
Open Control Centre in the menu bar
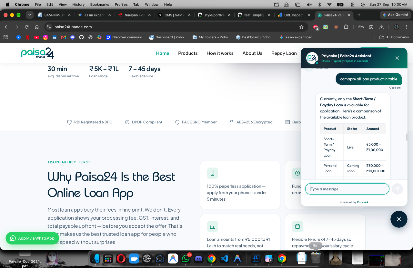(352, 5)
